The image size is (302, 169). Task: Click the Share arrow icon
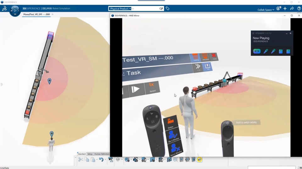[x=292, y=8]
